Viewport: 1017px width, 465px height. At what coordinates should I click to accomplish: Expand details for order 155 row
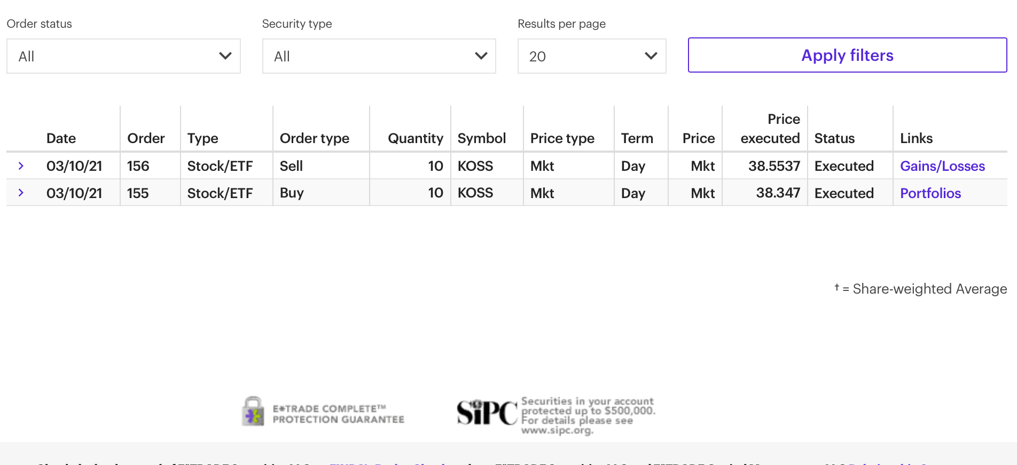(x=21, y=193)
